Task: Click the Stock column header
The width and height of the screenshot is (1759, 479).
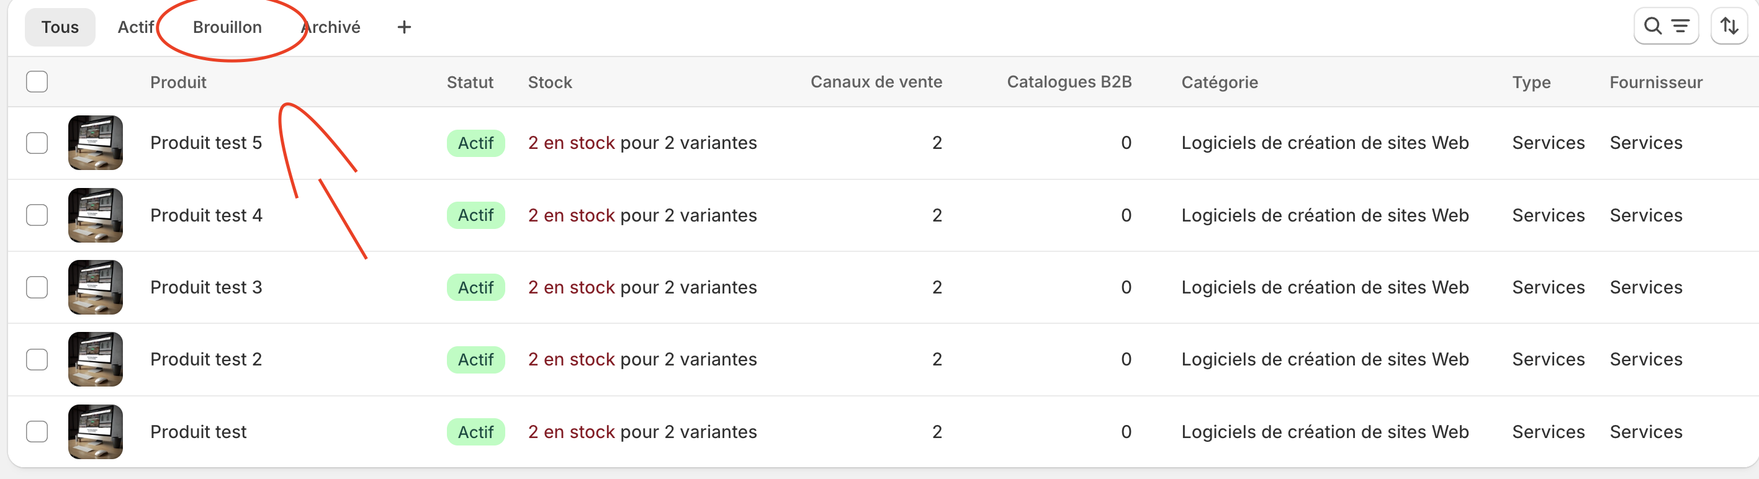Action: point(550,83)
